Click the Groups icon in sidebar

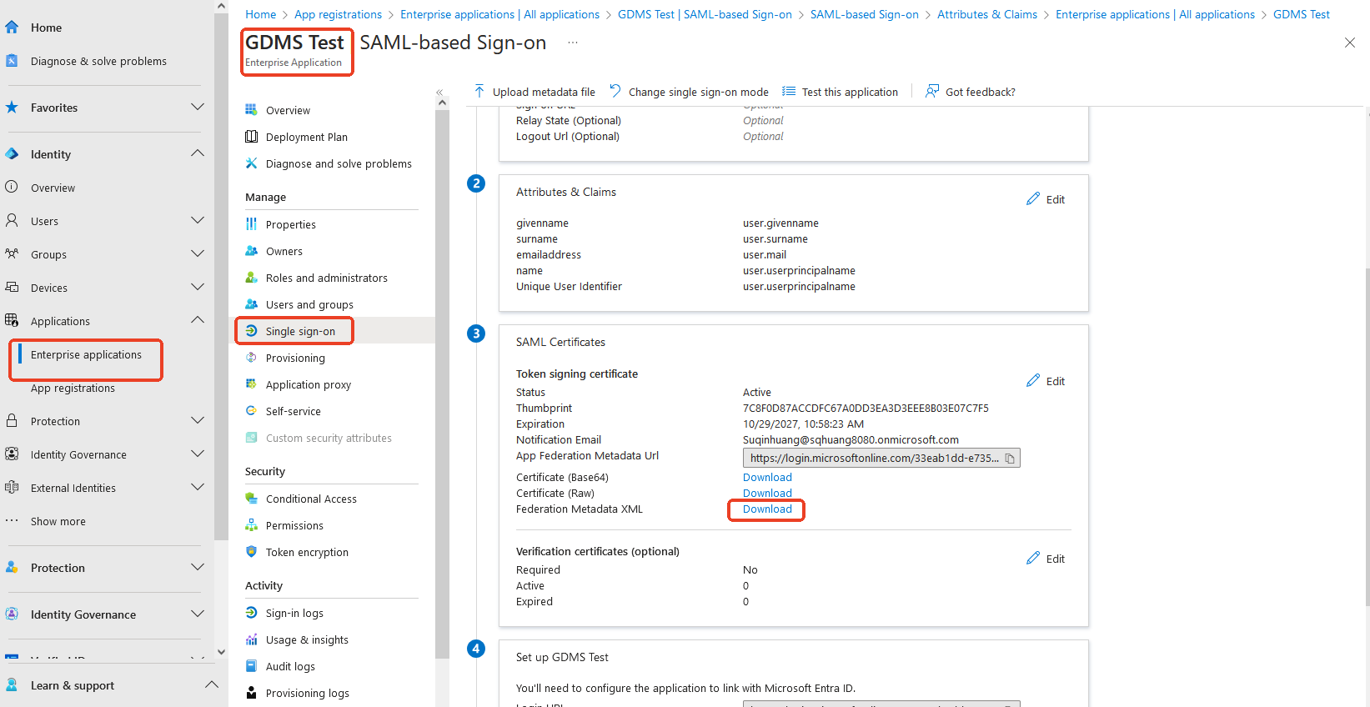pyautogui.click(x=12, y=254)
